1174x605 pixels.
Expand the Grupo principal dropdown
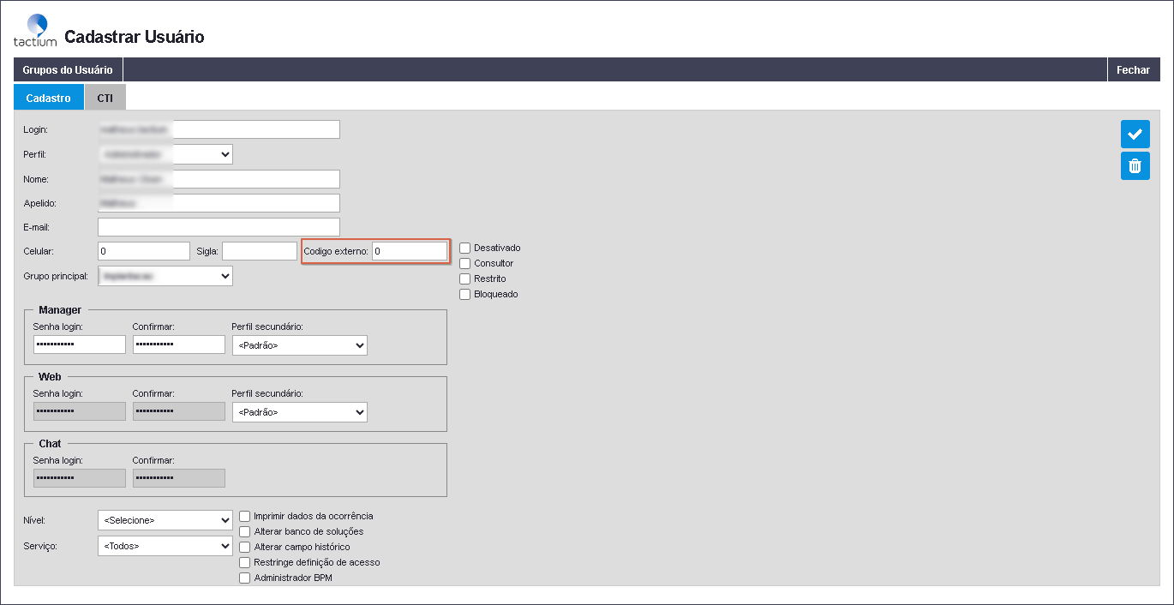[165, 276]
